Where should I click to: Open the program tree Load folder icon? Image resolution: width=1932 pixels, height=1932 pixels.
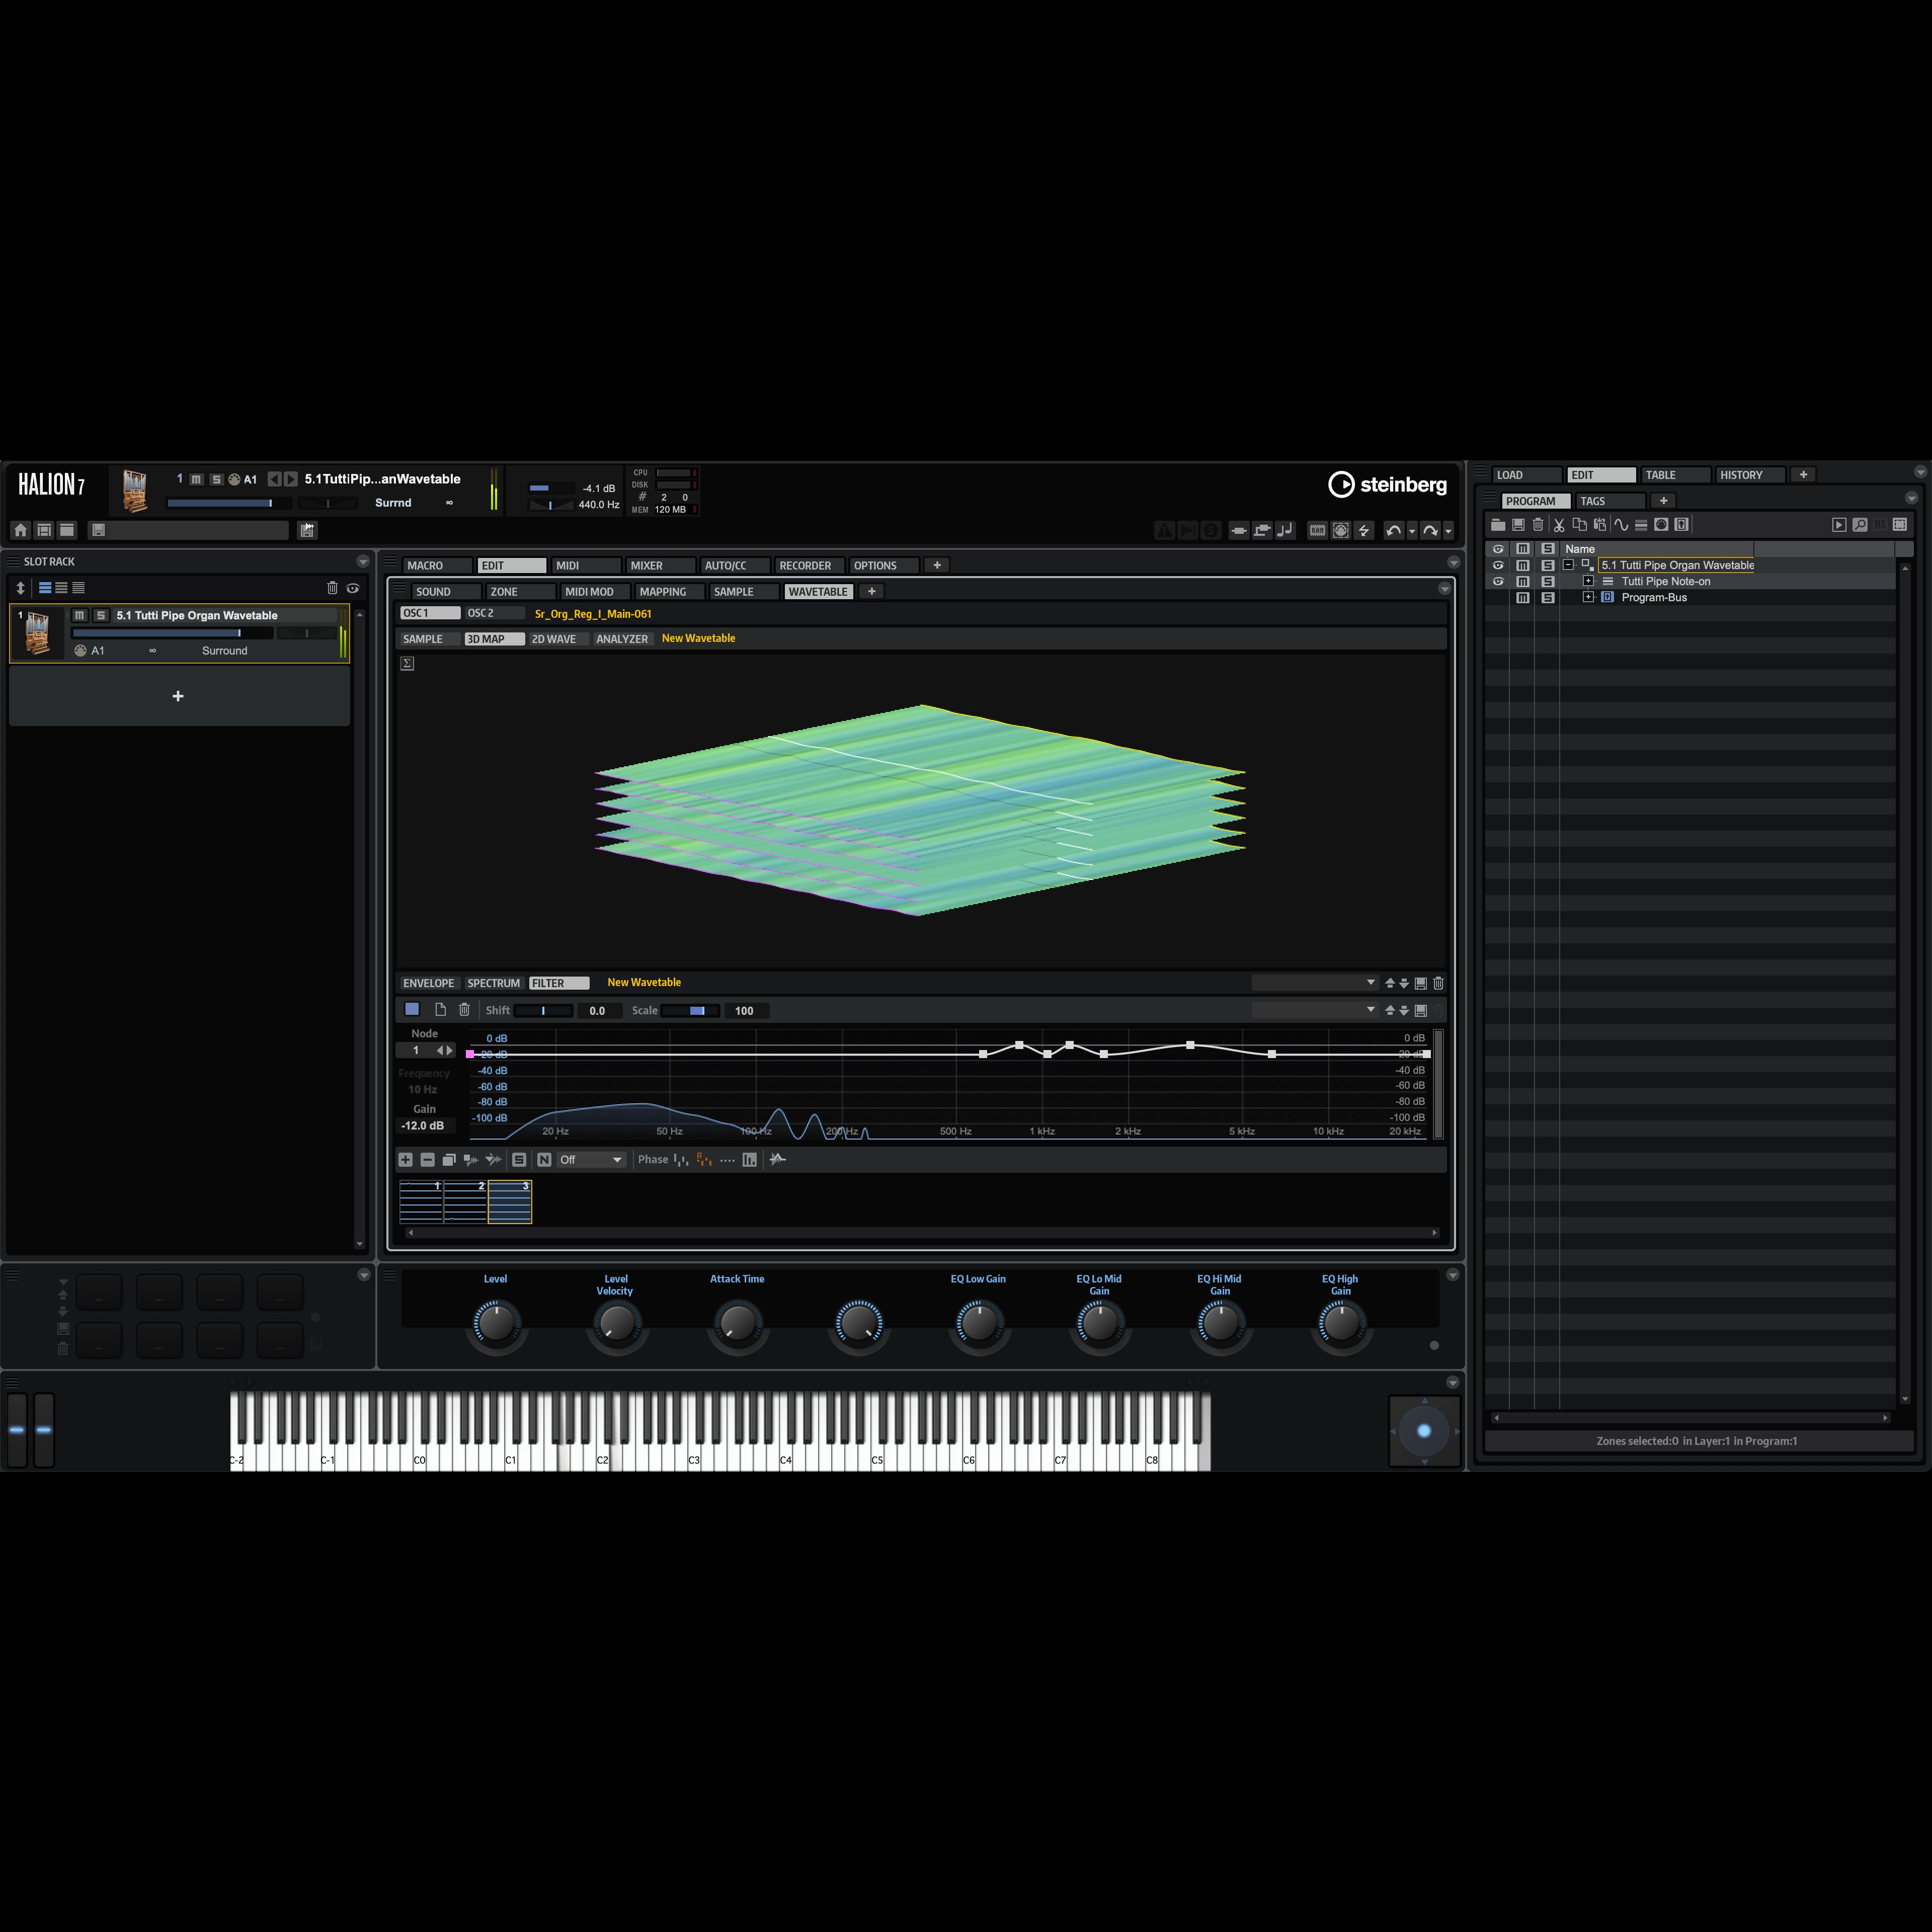pos(1497,525)
